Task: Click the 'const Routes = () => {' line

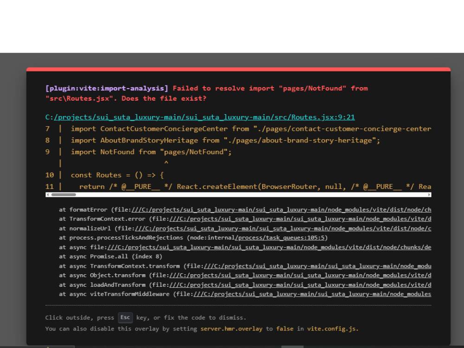Action: pyautogui.click(x=117, y=175)
